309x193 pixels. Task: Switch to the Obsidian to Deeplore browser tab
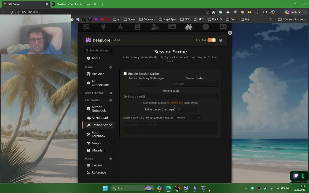(75, 4)
